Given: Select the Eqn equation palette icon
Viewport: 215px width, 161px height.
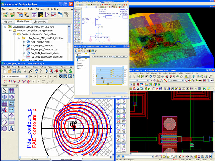Looking at the screenshot, I should point(11,110).
